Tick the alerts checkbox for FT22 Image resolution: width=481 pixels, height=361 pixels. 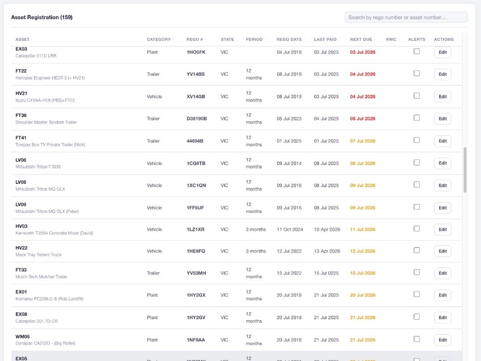coord(417,73)
